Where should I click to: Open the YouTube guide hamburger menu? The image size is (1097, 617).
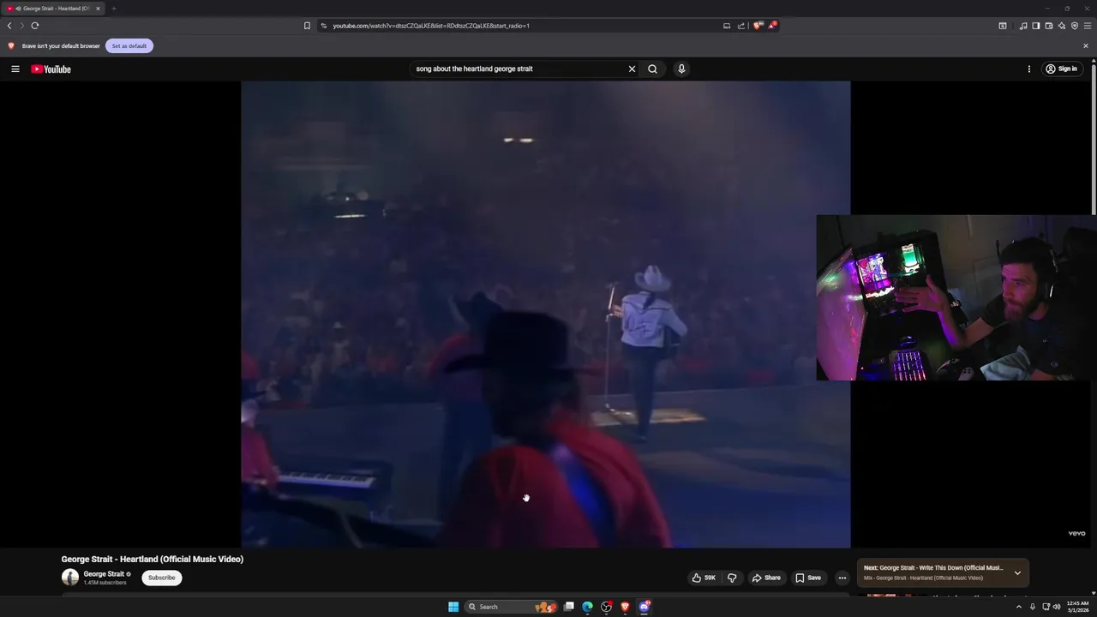(x=15, y=69)
